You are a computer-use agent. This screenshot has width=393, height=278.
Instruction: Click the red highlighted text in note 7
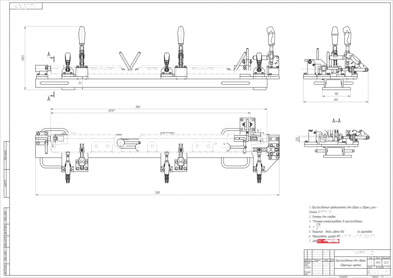(x=328, y=241)
